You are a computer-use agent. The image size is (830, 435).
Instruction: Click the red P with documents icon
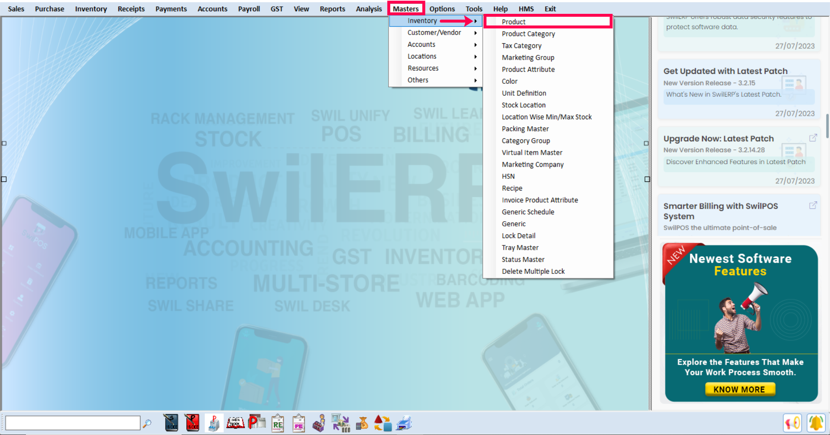[257, 422]
